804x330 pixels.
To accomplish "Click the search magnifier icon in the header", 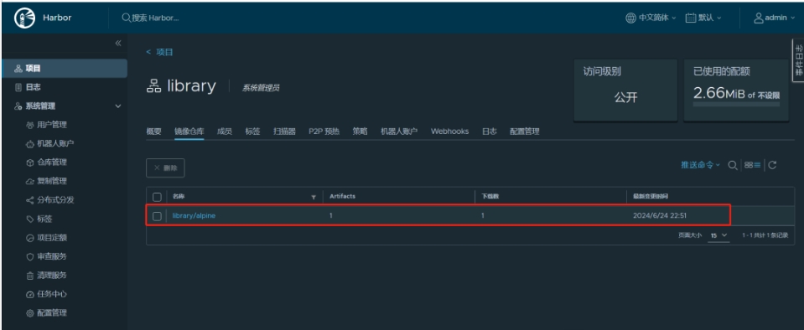I will point(126,18).
